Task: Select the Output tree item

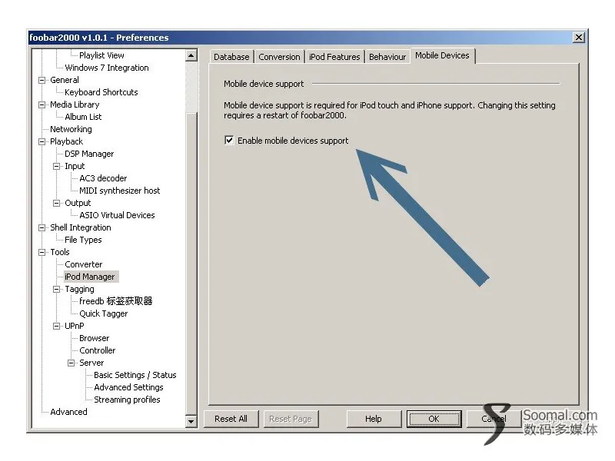Action: tap(78, 203)
